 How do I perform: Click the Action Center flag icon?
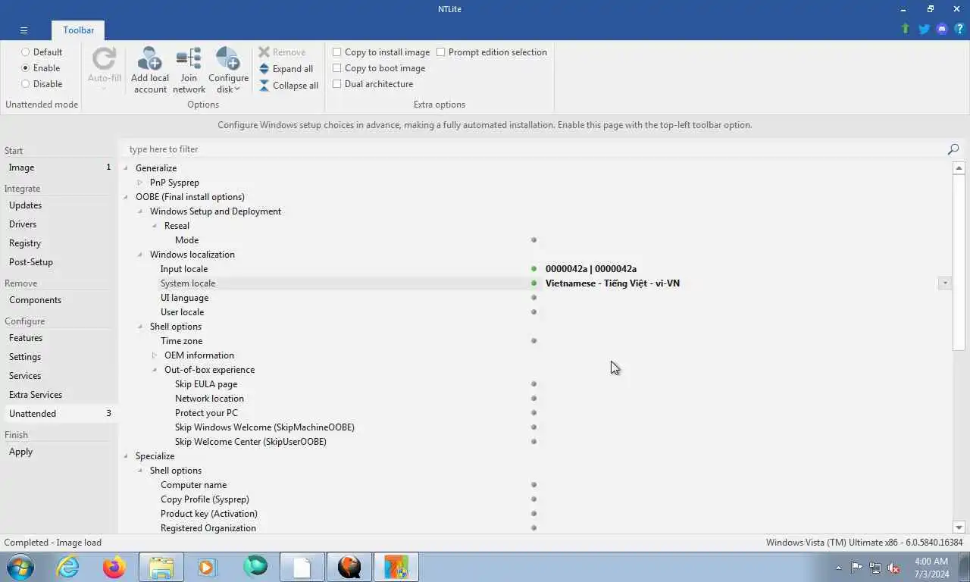(856, 568)
